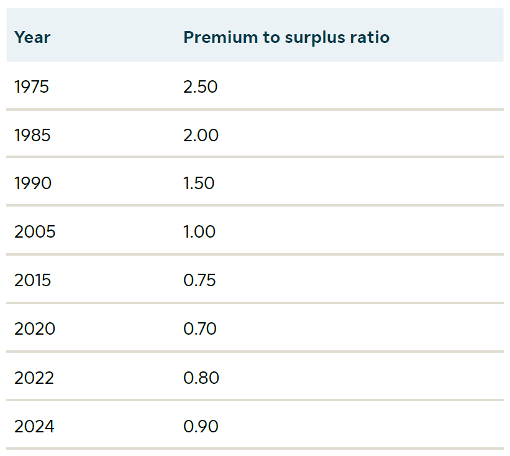The width and height of the screenshot is (510, 456).
Task: Click the 2022 year cell
Action: 34,378
